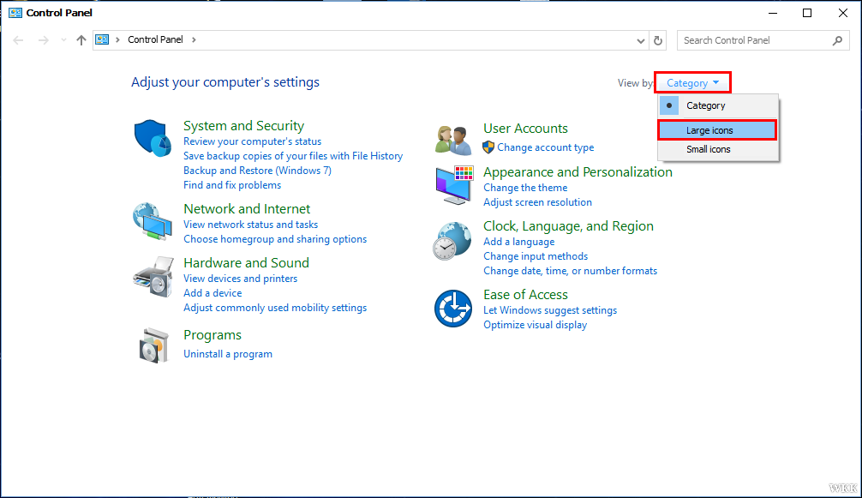Close the Control Panel window
The width and height of the screenshot is (862, 498).
click(x=843, y=13)
